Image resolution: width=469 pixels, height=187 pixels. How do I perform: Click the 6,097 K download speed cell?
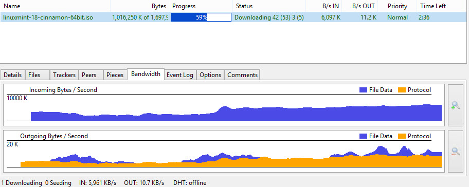[x=331, y=17]
